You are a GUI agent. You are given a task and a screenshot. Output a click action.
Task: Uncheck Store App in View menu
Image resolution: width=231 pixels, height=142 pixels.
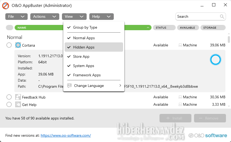pyautogui.click(x=94, y=56)
